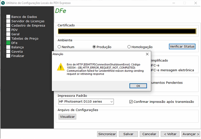Click the Salvar button
201x139 pixels.
pyautogui.click(x=128, y=134)
